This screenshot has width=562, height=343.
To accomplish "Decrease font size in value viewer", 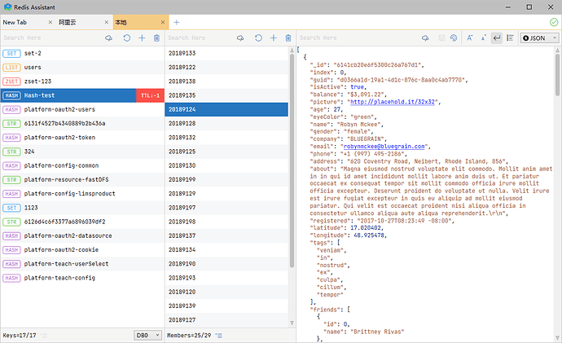I will pos(485,38).
